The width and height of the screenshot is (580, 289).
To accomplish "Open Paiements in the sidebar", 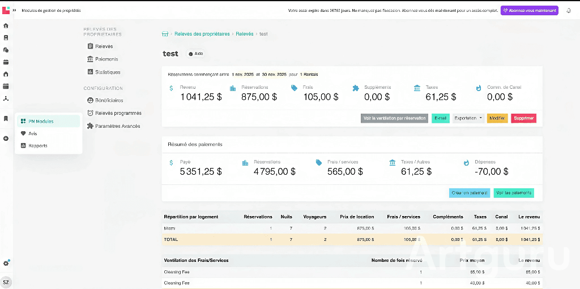I will [x=106, y=59].
